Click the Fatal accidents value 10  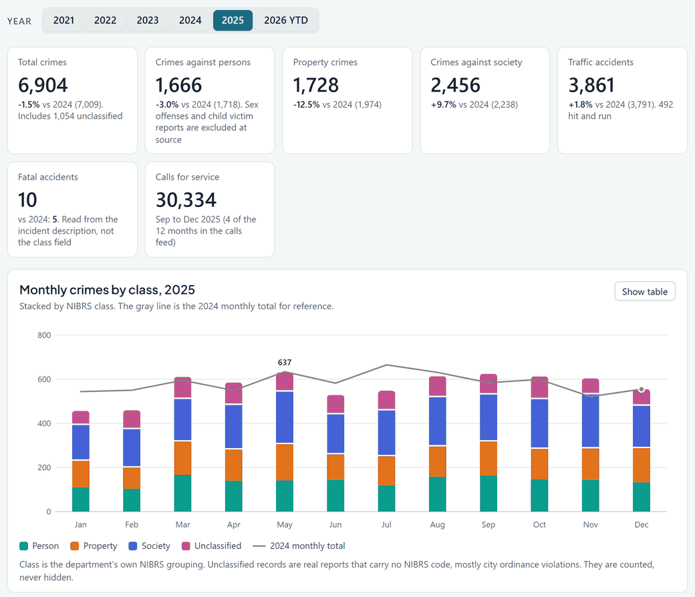(27, 200)
